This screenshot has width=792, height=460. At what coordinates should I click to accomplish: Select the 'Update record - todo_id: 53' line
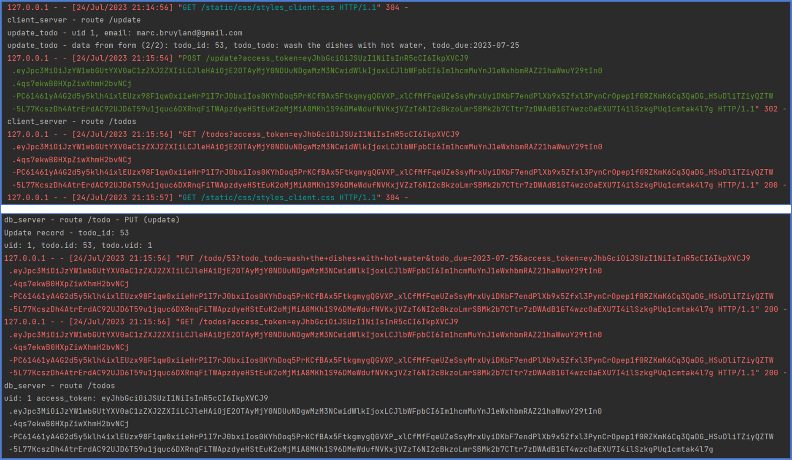pyautogui.click(x=67, y=233)
